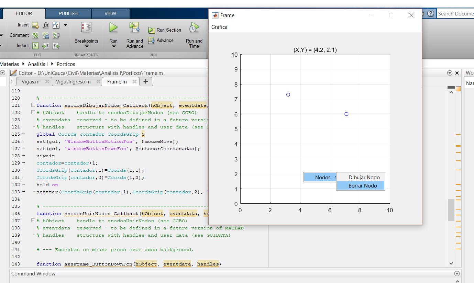Click the Run and Time label

194,44
